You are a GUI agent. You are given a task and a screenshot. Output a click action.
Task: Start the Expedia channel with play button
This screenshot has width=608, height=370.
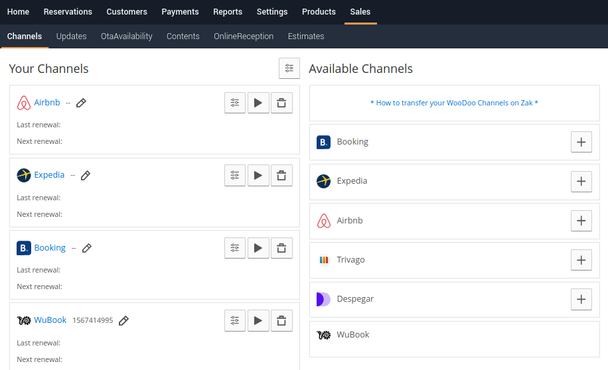(x=258, y=176)
